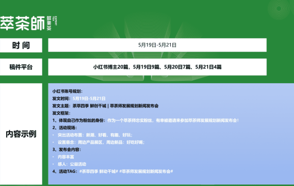Click the hashtag #萃茶师发展规划新闻发布会#
The height and width of the screenshot is (186, 294).
[x=146, y=172]
